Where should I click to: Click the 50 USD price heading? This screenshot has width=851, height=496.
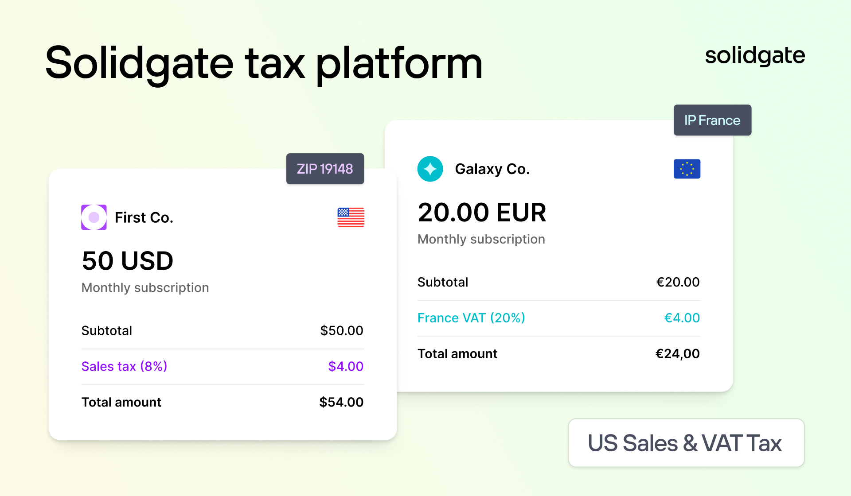coord(127,260)
